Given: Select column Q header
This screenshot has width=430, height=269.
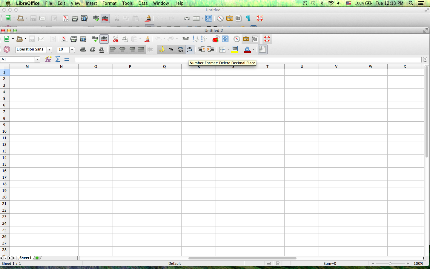Looking at the screenshot, I should tap(164, 67).
